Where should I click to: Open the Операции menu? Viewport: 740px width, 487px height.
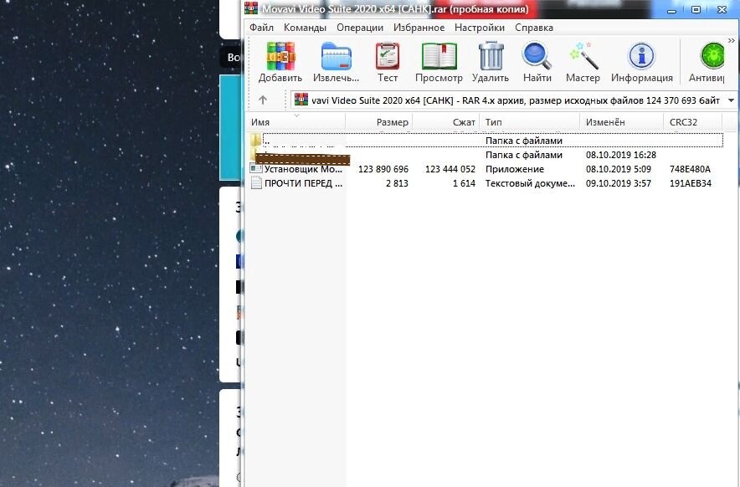pyautogui.click(x=360, y=28)
